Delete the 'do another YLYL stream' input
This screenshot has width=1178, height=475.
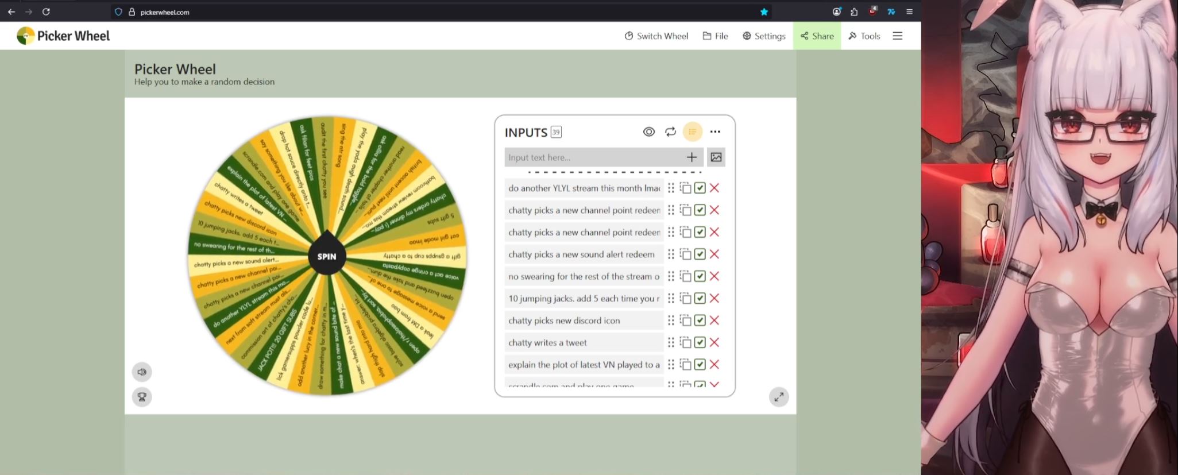(714, 188)
